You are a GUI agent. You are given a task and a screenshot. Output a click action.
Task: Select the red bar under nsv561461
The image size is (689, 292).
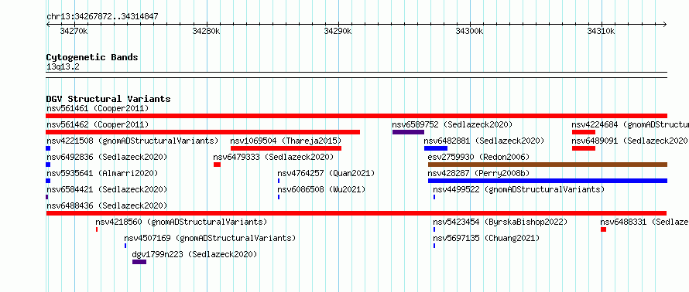(356, 116)
